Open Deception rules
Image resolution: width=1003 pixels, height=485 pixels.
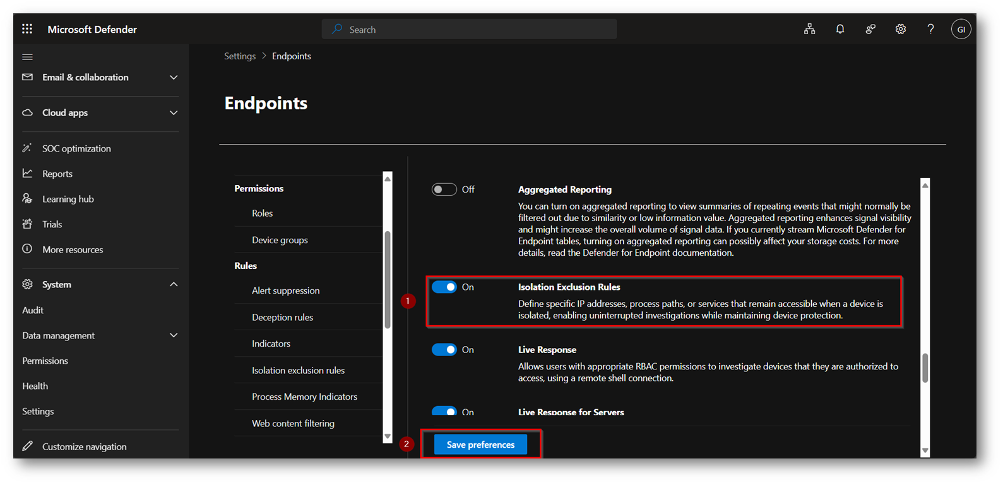pyautogui.click(x=282, y=317)
